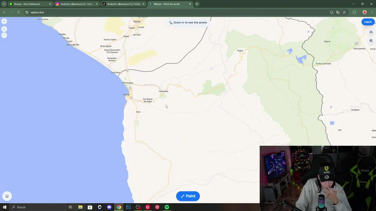The height and width of the screenshot is (211, 376).
Task: Click the Log in button
Action: (368, 22)
